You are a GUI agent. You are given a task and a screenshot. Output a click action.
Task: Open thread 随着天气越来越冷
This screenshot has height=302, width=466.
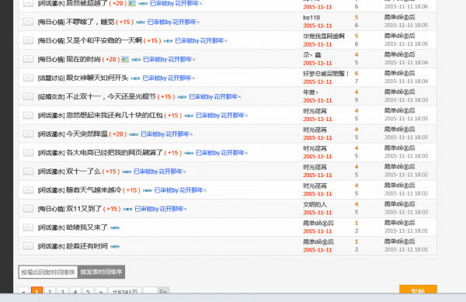pyautogui.click(x=94, y=190)
